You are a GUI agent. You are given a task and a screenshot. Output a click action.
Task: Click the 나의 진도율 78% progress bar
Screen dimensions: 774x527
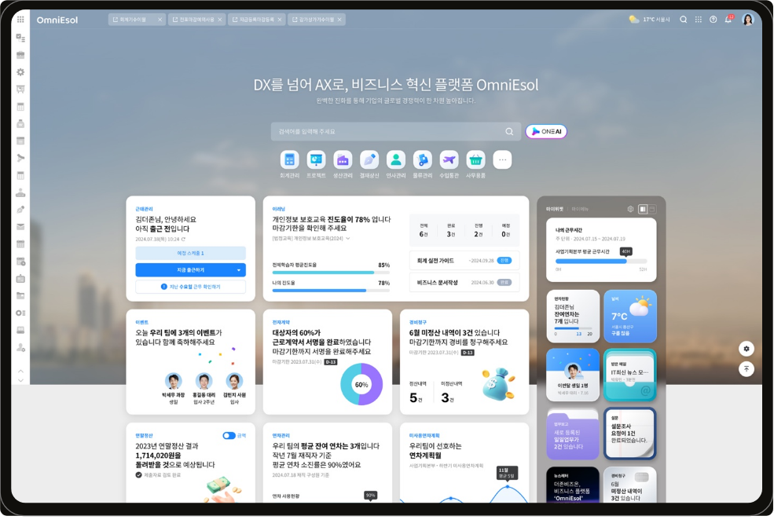pyautogui.click(x=332, y=291)
